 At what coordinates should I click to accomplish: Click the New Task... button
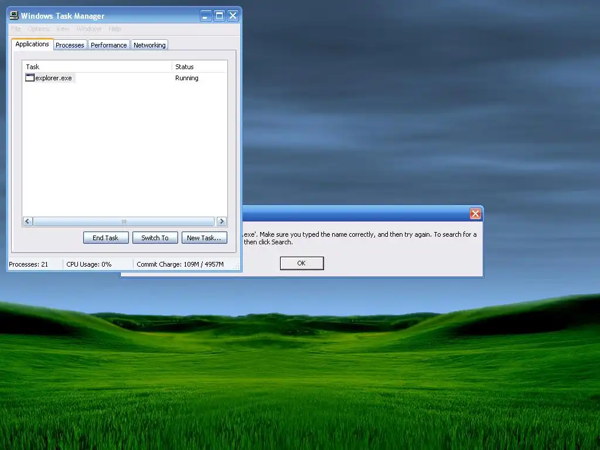204,238
